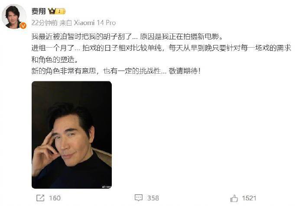This screenshot has width=299, height=206.
Task: Click the repost count 160
Action: [55, 198]
